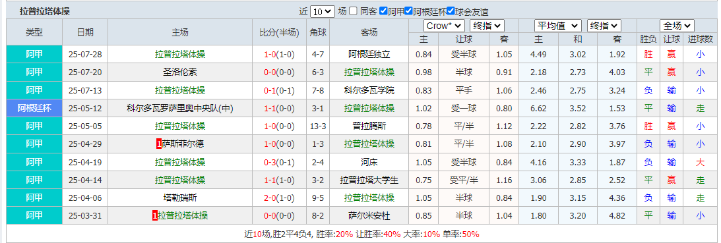Uncheck the 阿根廷杯 checkbox

[x=409, y=11]
